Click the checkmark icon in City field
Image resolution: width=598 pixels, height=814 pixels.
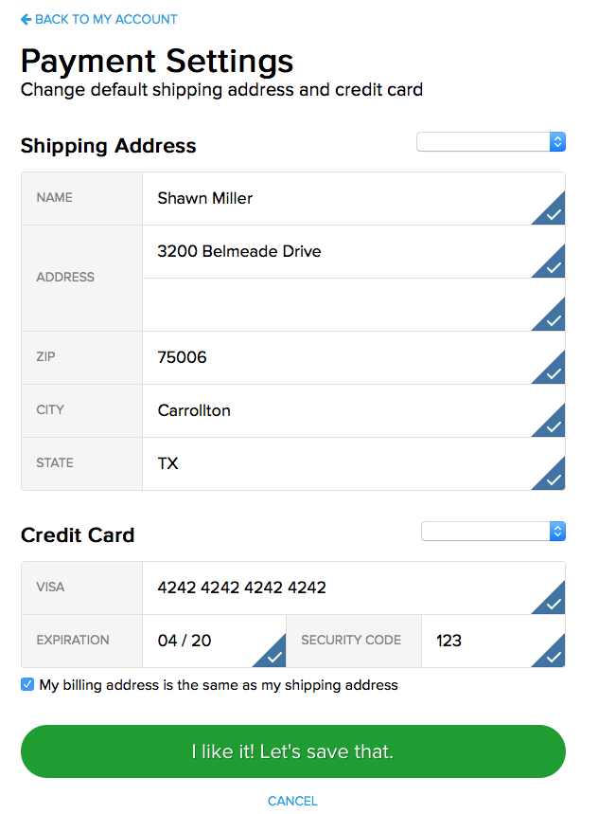554,425
